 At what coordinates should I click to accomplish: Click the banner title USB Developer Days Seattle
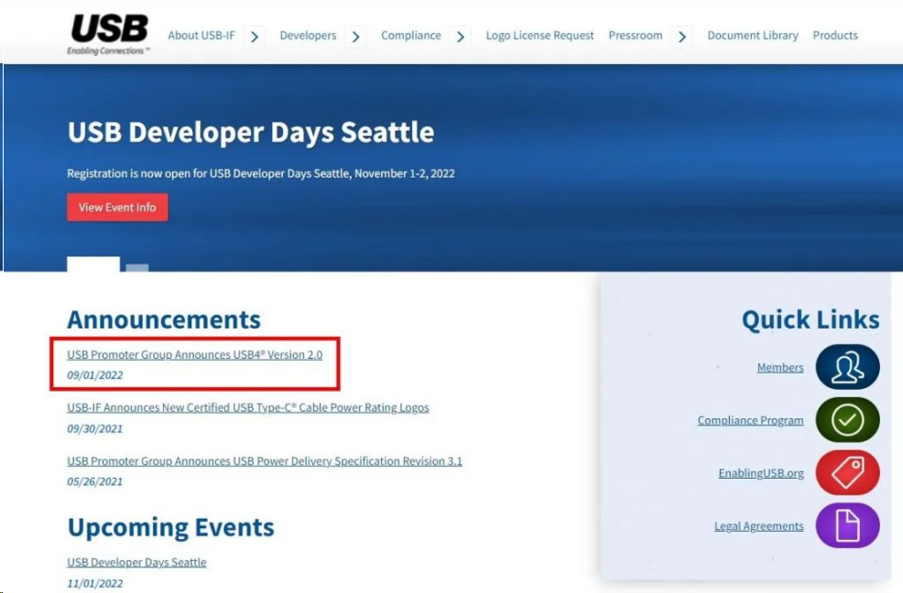pos(251,132)
